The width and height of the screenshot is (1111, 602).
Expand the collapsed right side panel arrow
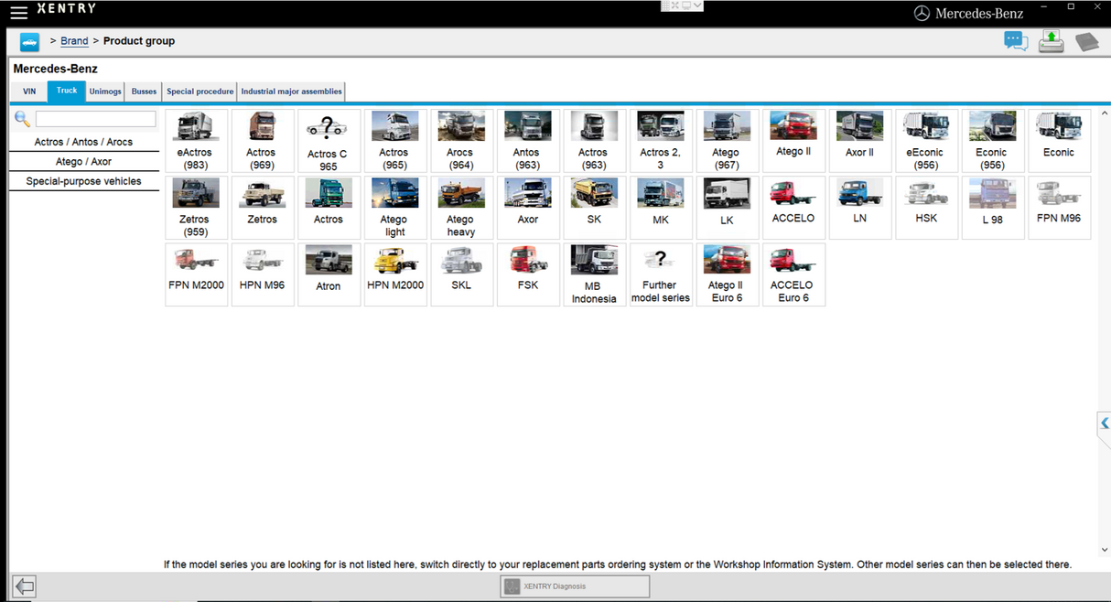(1104, 425)
